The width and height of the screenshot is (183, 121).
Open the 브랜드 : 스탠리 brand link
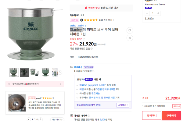tap(78, 26)
